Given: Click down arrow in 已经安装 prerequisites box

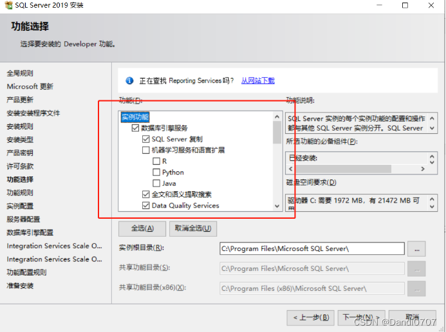Looking at the screenshot, I should tap(432, 162).
